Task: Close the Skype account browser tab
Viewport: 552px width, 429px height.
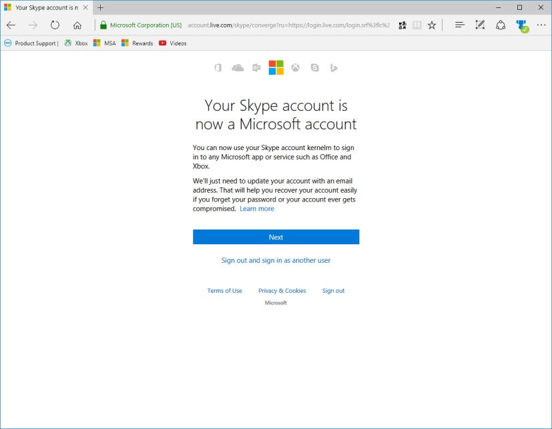Action: pos(85,7)
